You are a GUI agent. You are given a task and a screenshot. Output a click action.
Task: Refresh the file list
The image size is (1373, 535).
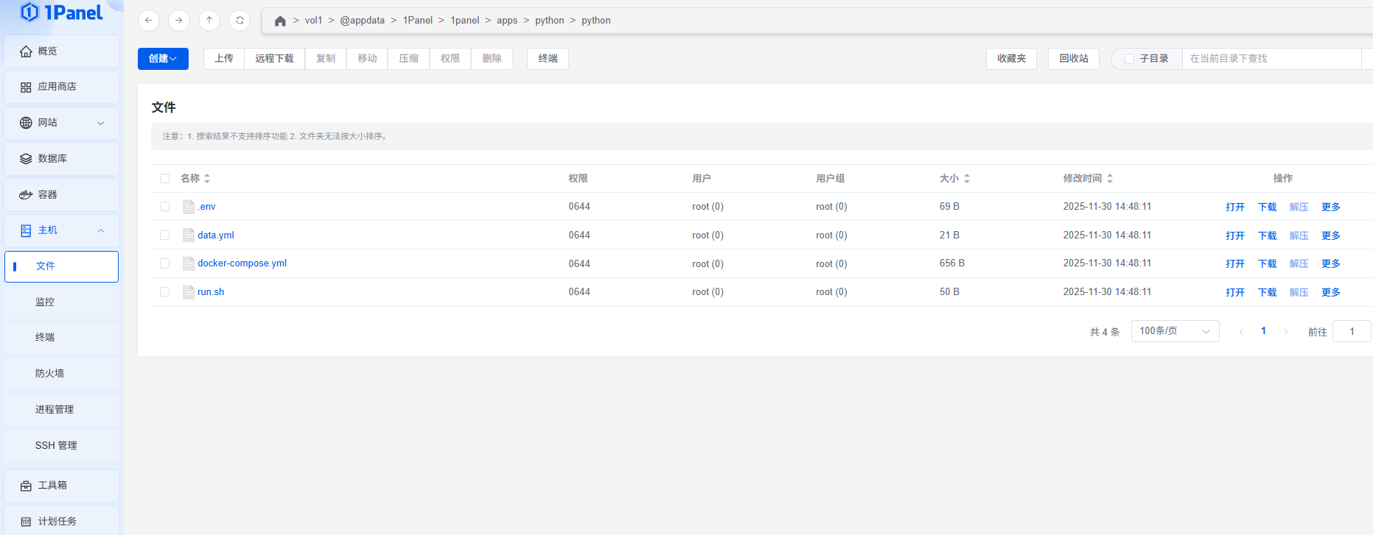pos(240,21)
